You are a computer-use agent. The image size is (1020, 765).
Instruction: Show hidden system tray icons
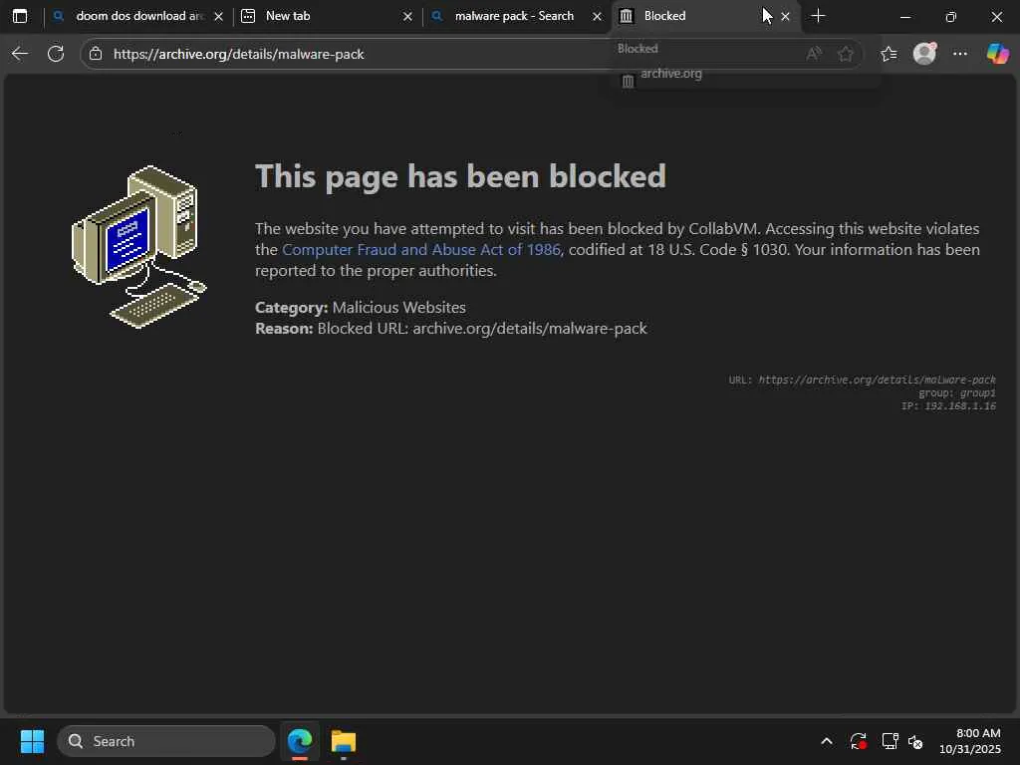click(827, 741)
